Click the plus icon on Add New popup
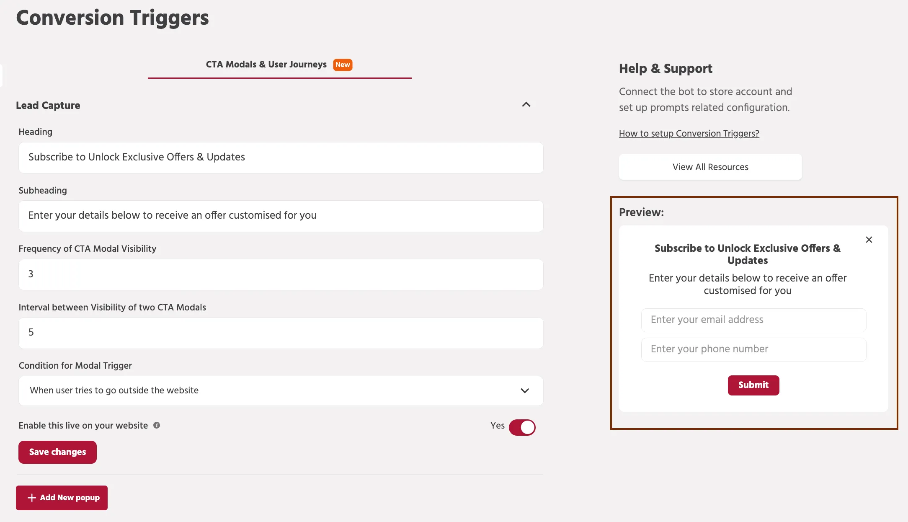Image resolution: width=908 pixels, height=522 pixels. pos(32,498)
